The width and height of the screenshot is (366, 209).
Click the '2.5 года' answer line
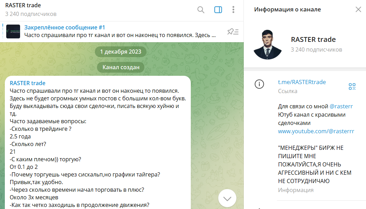tap(20, 136)
